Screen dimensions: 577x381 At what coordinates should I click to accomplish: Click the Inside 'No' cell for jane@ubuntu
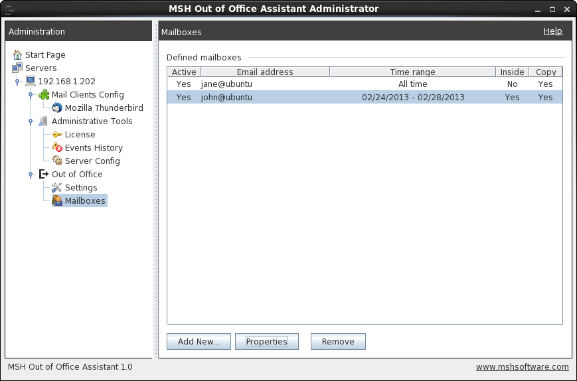tap(512, 84)
